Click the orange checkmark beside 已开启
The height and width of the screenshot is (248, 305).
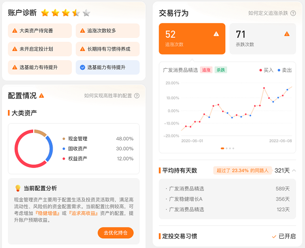[x=274, y=236]
